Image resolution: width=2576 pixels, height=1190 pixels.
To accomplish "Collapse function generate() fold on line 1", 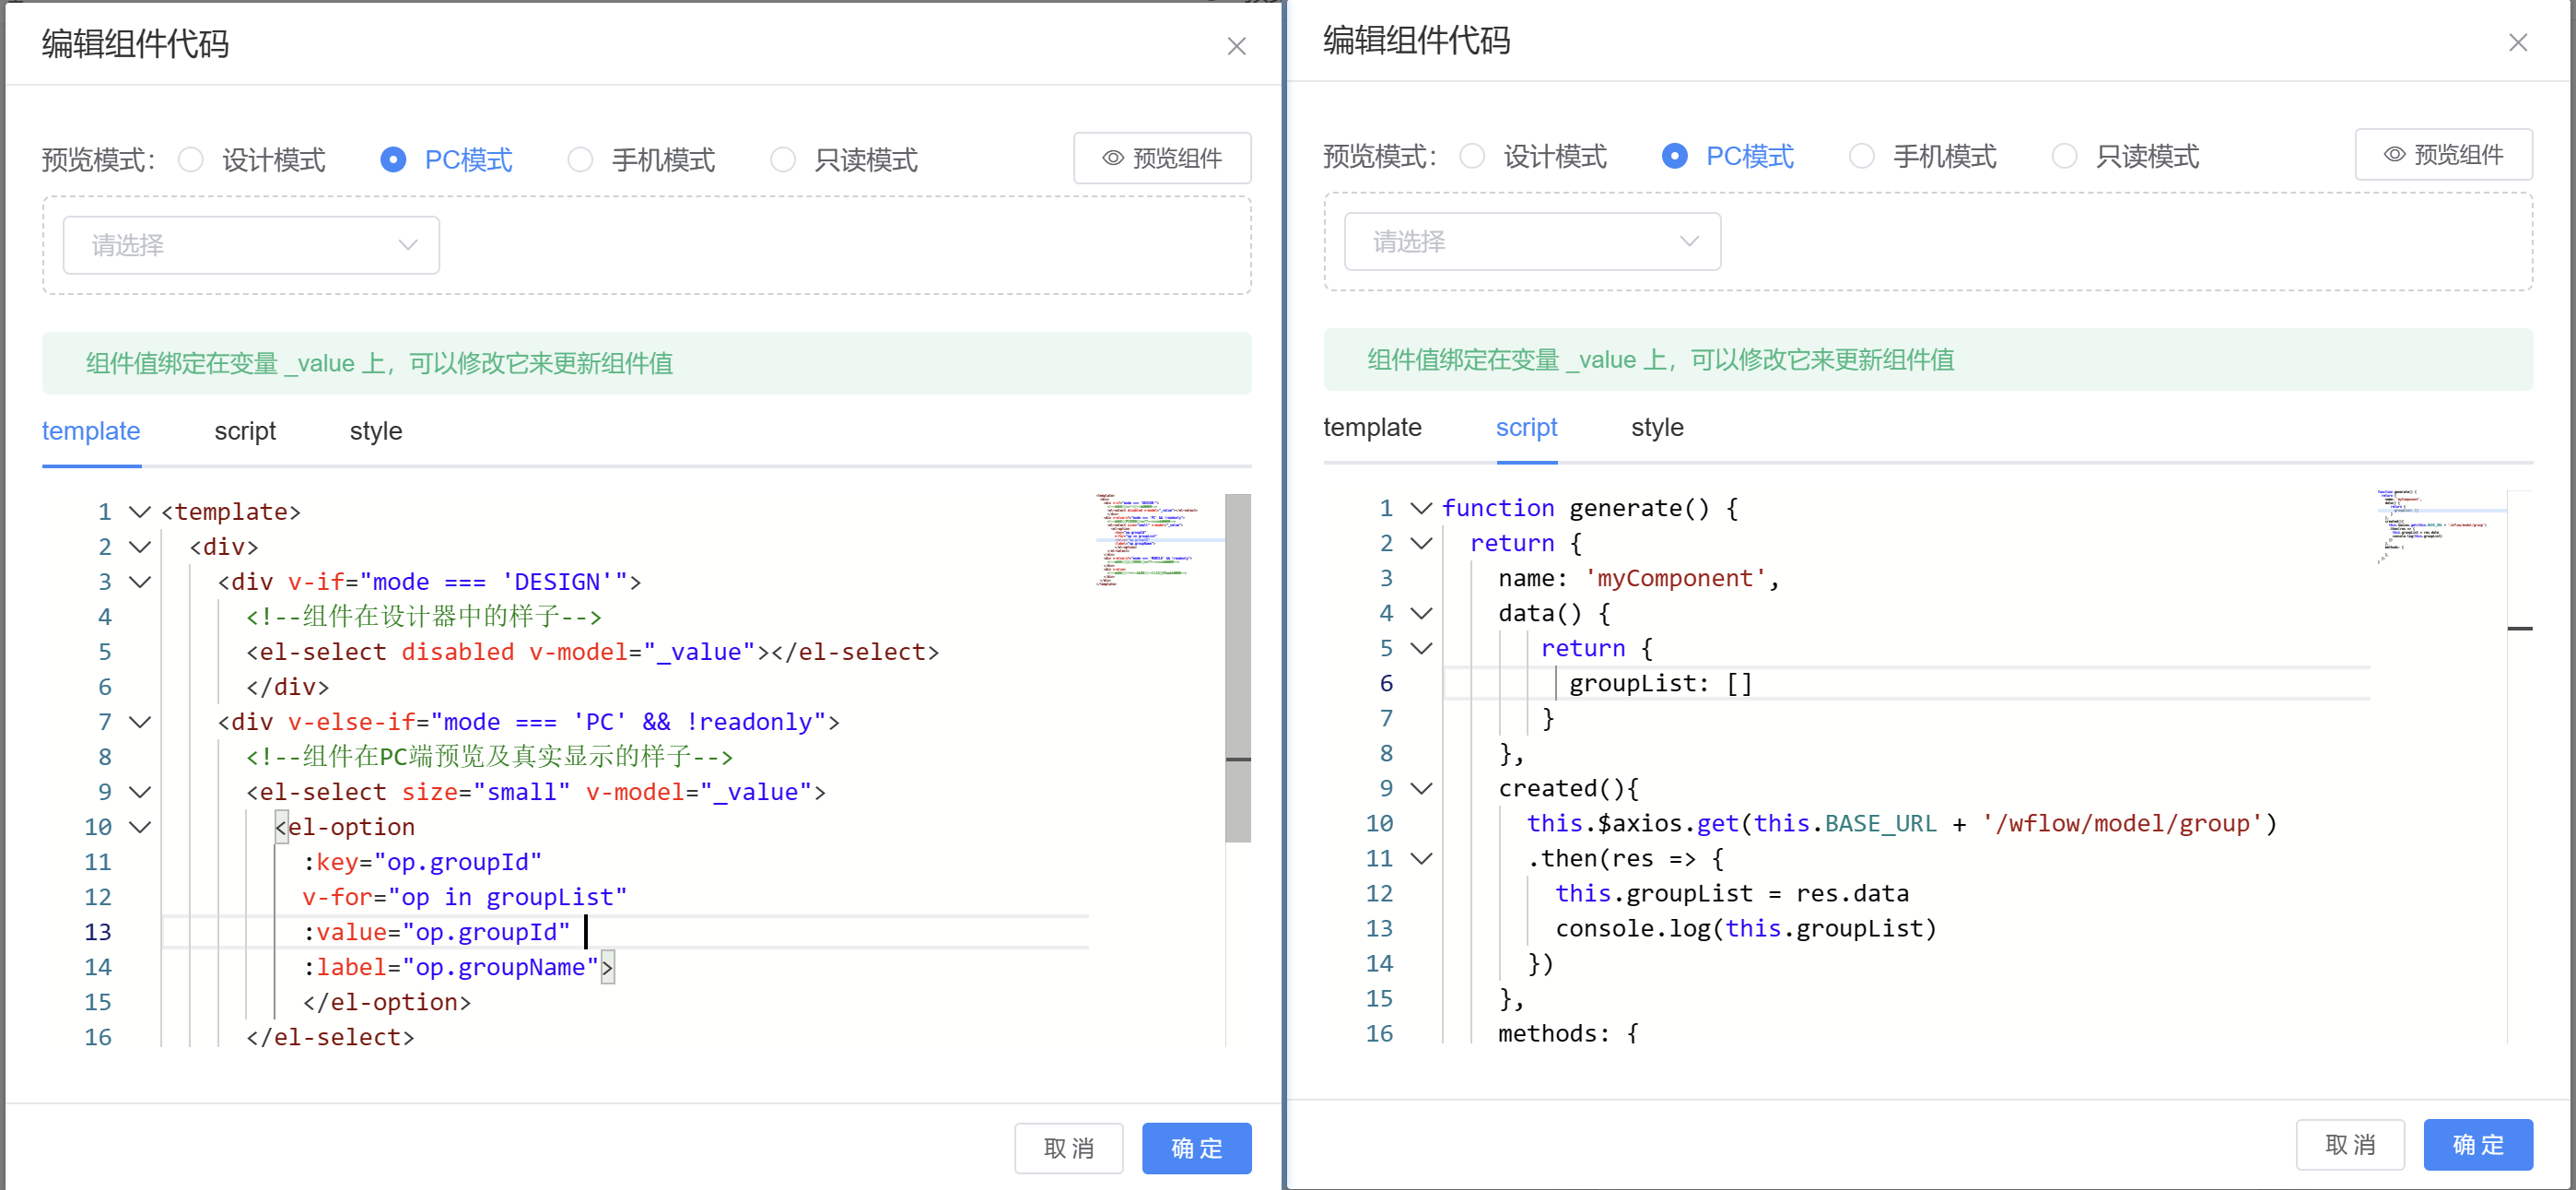I will pyautogui.click(x=1421, y=509).
